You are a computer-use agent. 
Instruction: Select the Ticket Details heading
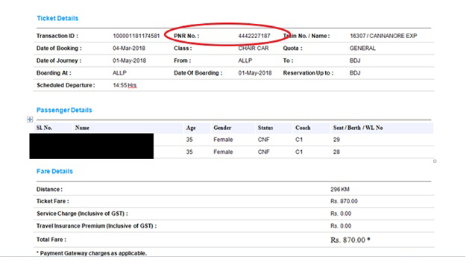coord(57,19)
